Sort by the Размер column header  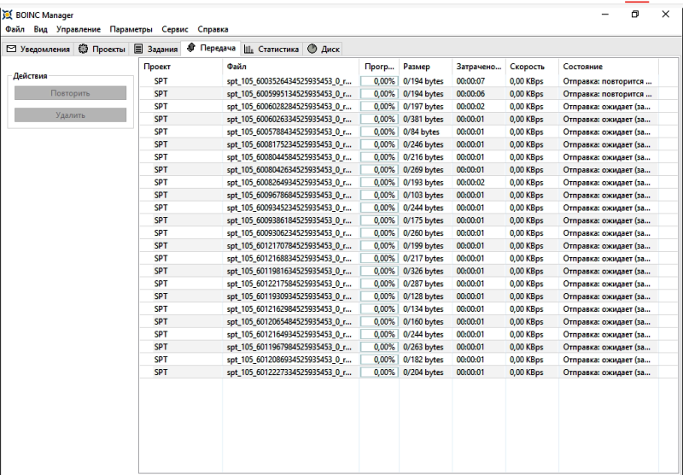[425, 67]
